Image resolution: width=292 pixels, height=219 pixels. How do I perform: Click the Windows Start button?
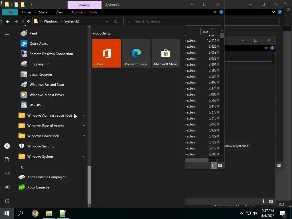click(7, 213)
